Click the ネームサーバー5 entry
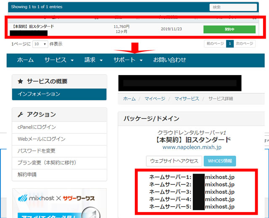The width and height of the screenshot is (269, 218). pyautogui.click(x=192, y=207)
